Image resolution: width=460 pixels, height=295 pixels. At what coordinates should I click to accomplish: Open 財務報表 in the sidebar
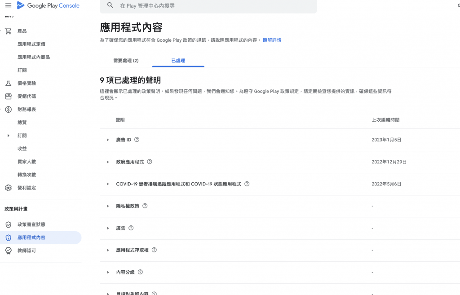tap(27, 110)
